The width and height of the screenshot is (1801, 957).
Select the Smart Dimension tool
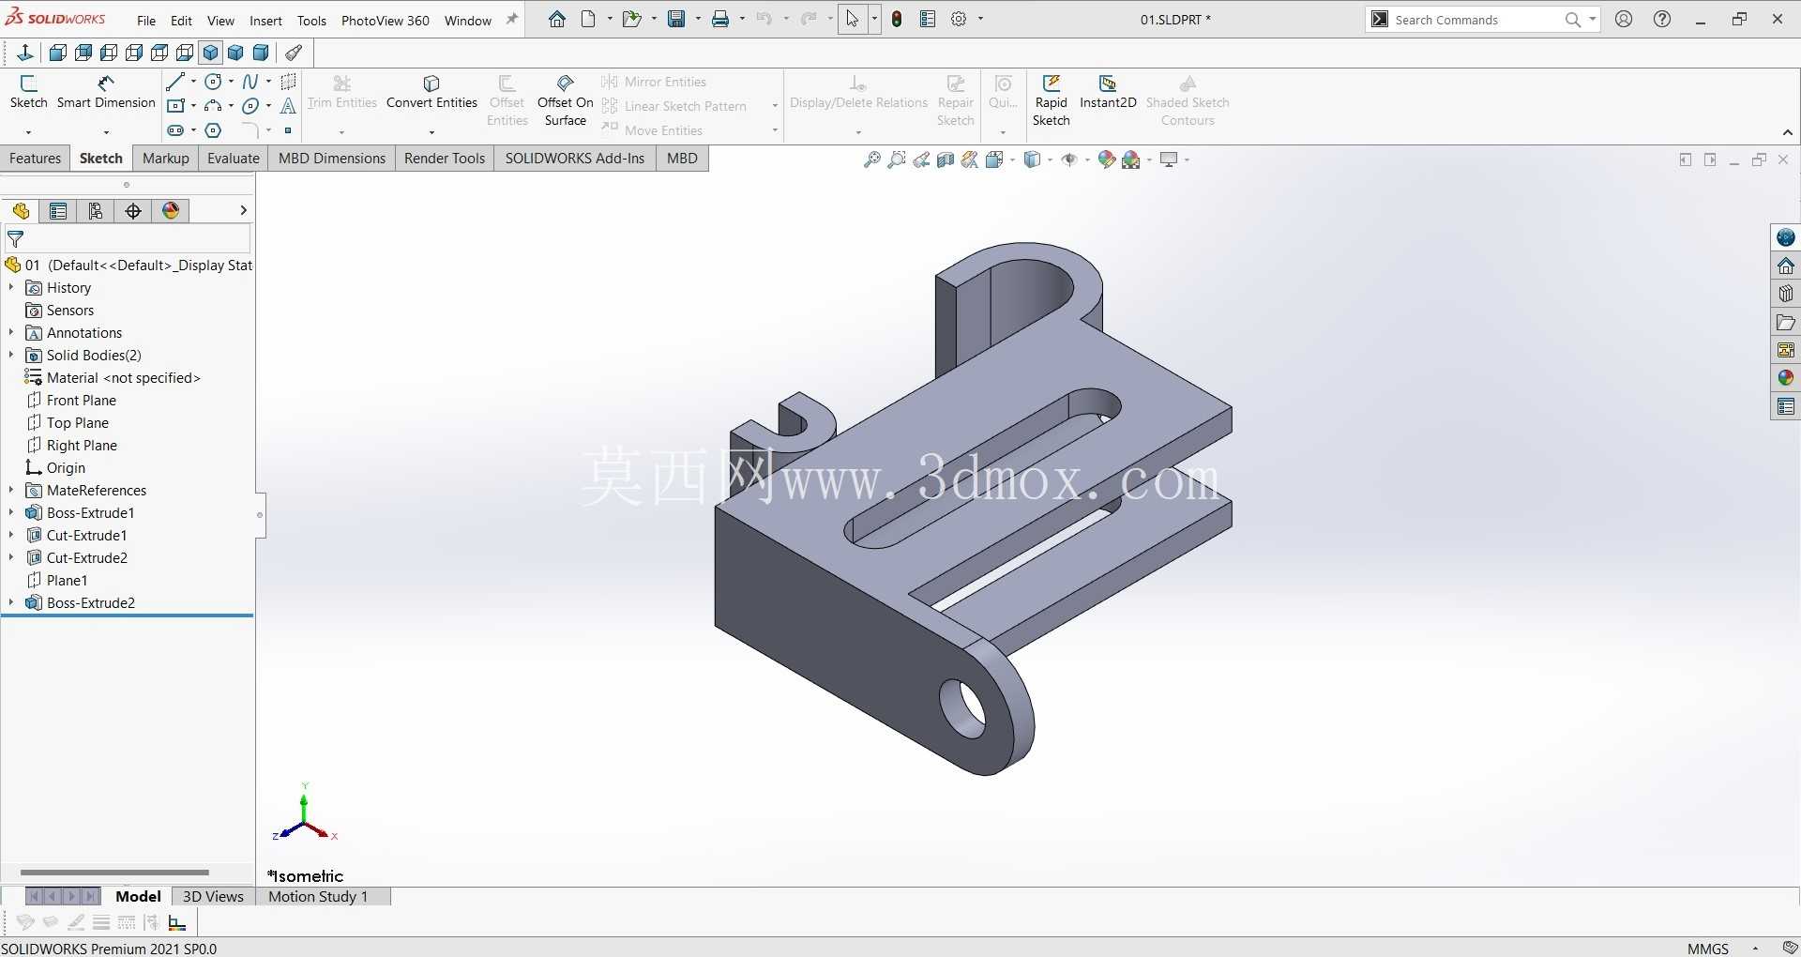(106, 92)
